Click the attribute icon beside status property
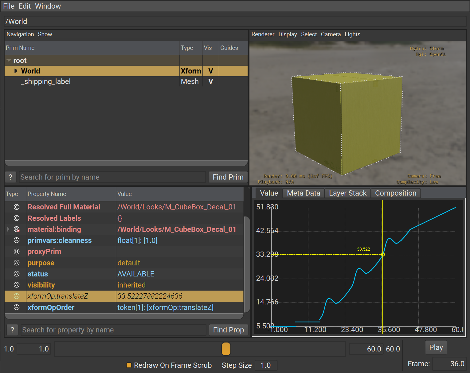This screenshot has width=470, height=373. [17, 274]
